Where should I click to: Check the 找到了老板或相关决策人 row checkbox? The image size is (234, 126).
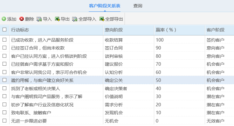pos(4,88)
